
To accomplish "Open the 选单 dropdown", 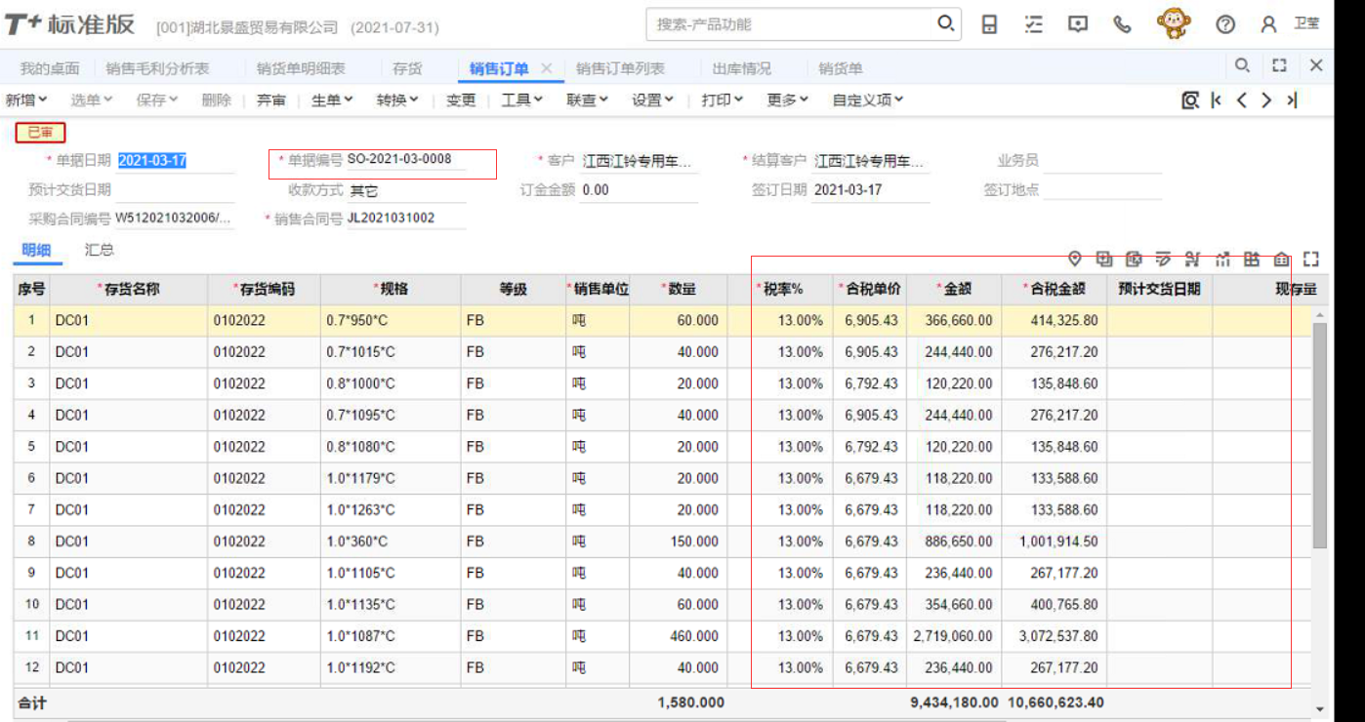I will point(92,100).
